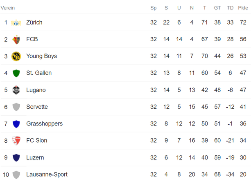Image resolution: width=251 pixels, height=184 pixels.
Task: Click the Zürich club crest icon
Action: coord(16,22)
